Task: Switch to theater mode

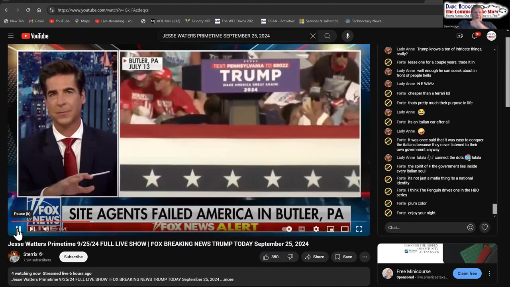Action: click(x=345, y=229)
